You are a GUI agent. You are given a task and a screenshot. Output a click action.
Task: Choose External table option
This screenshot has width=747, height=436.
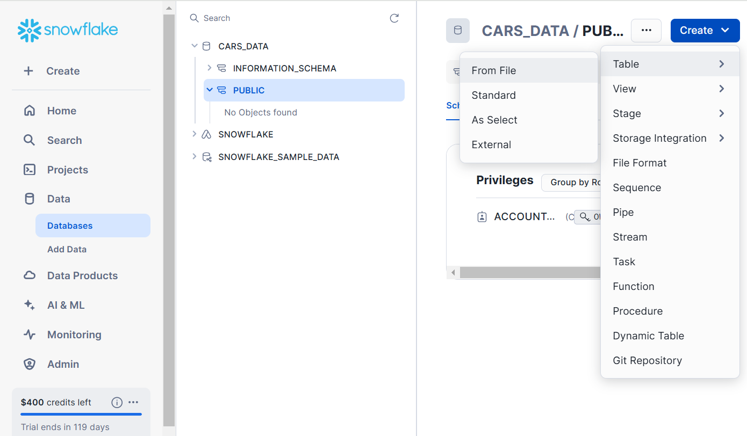tap(529, 144)
